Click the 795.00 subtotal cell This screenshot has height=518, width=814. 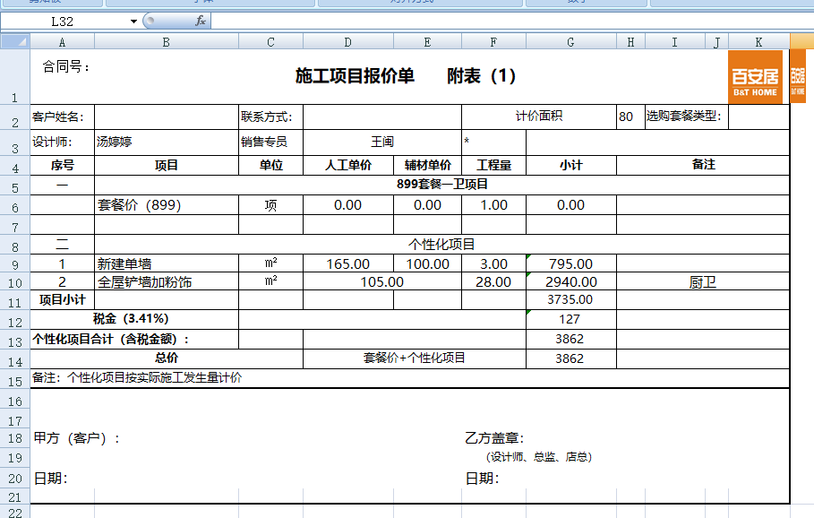[x=570, y=263]
